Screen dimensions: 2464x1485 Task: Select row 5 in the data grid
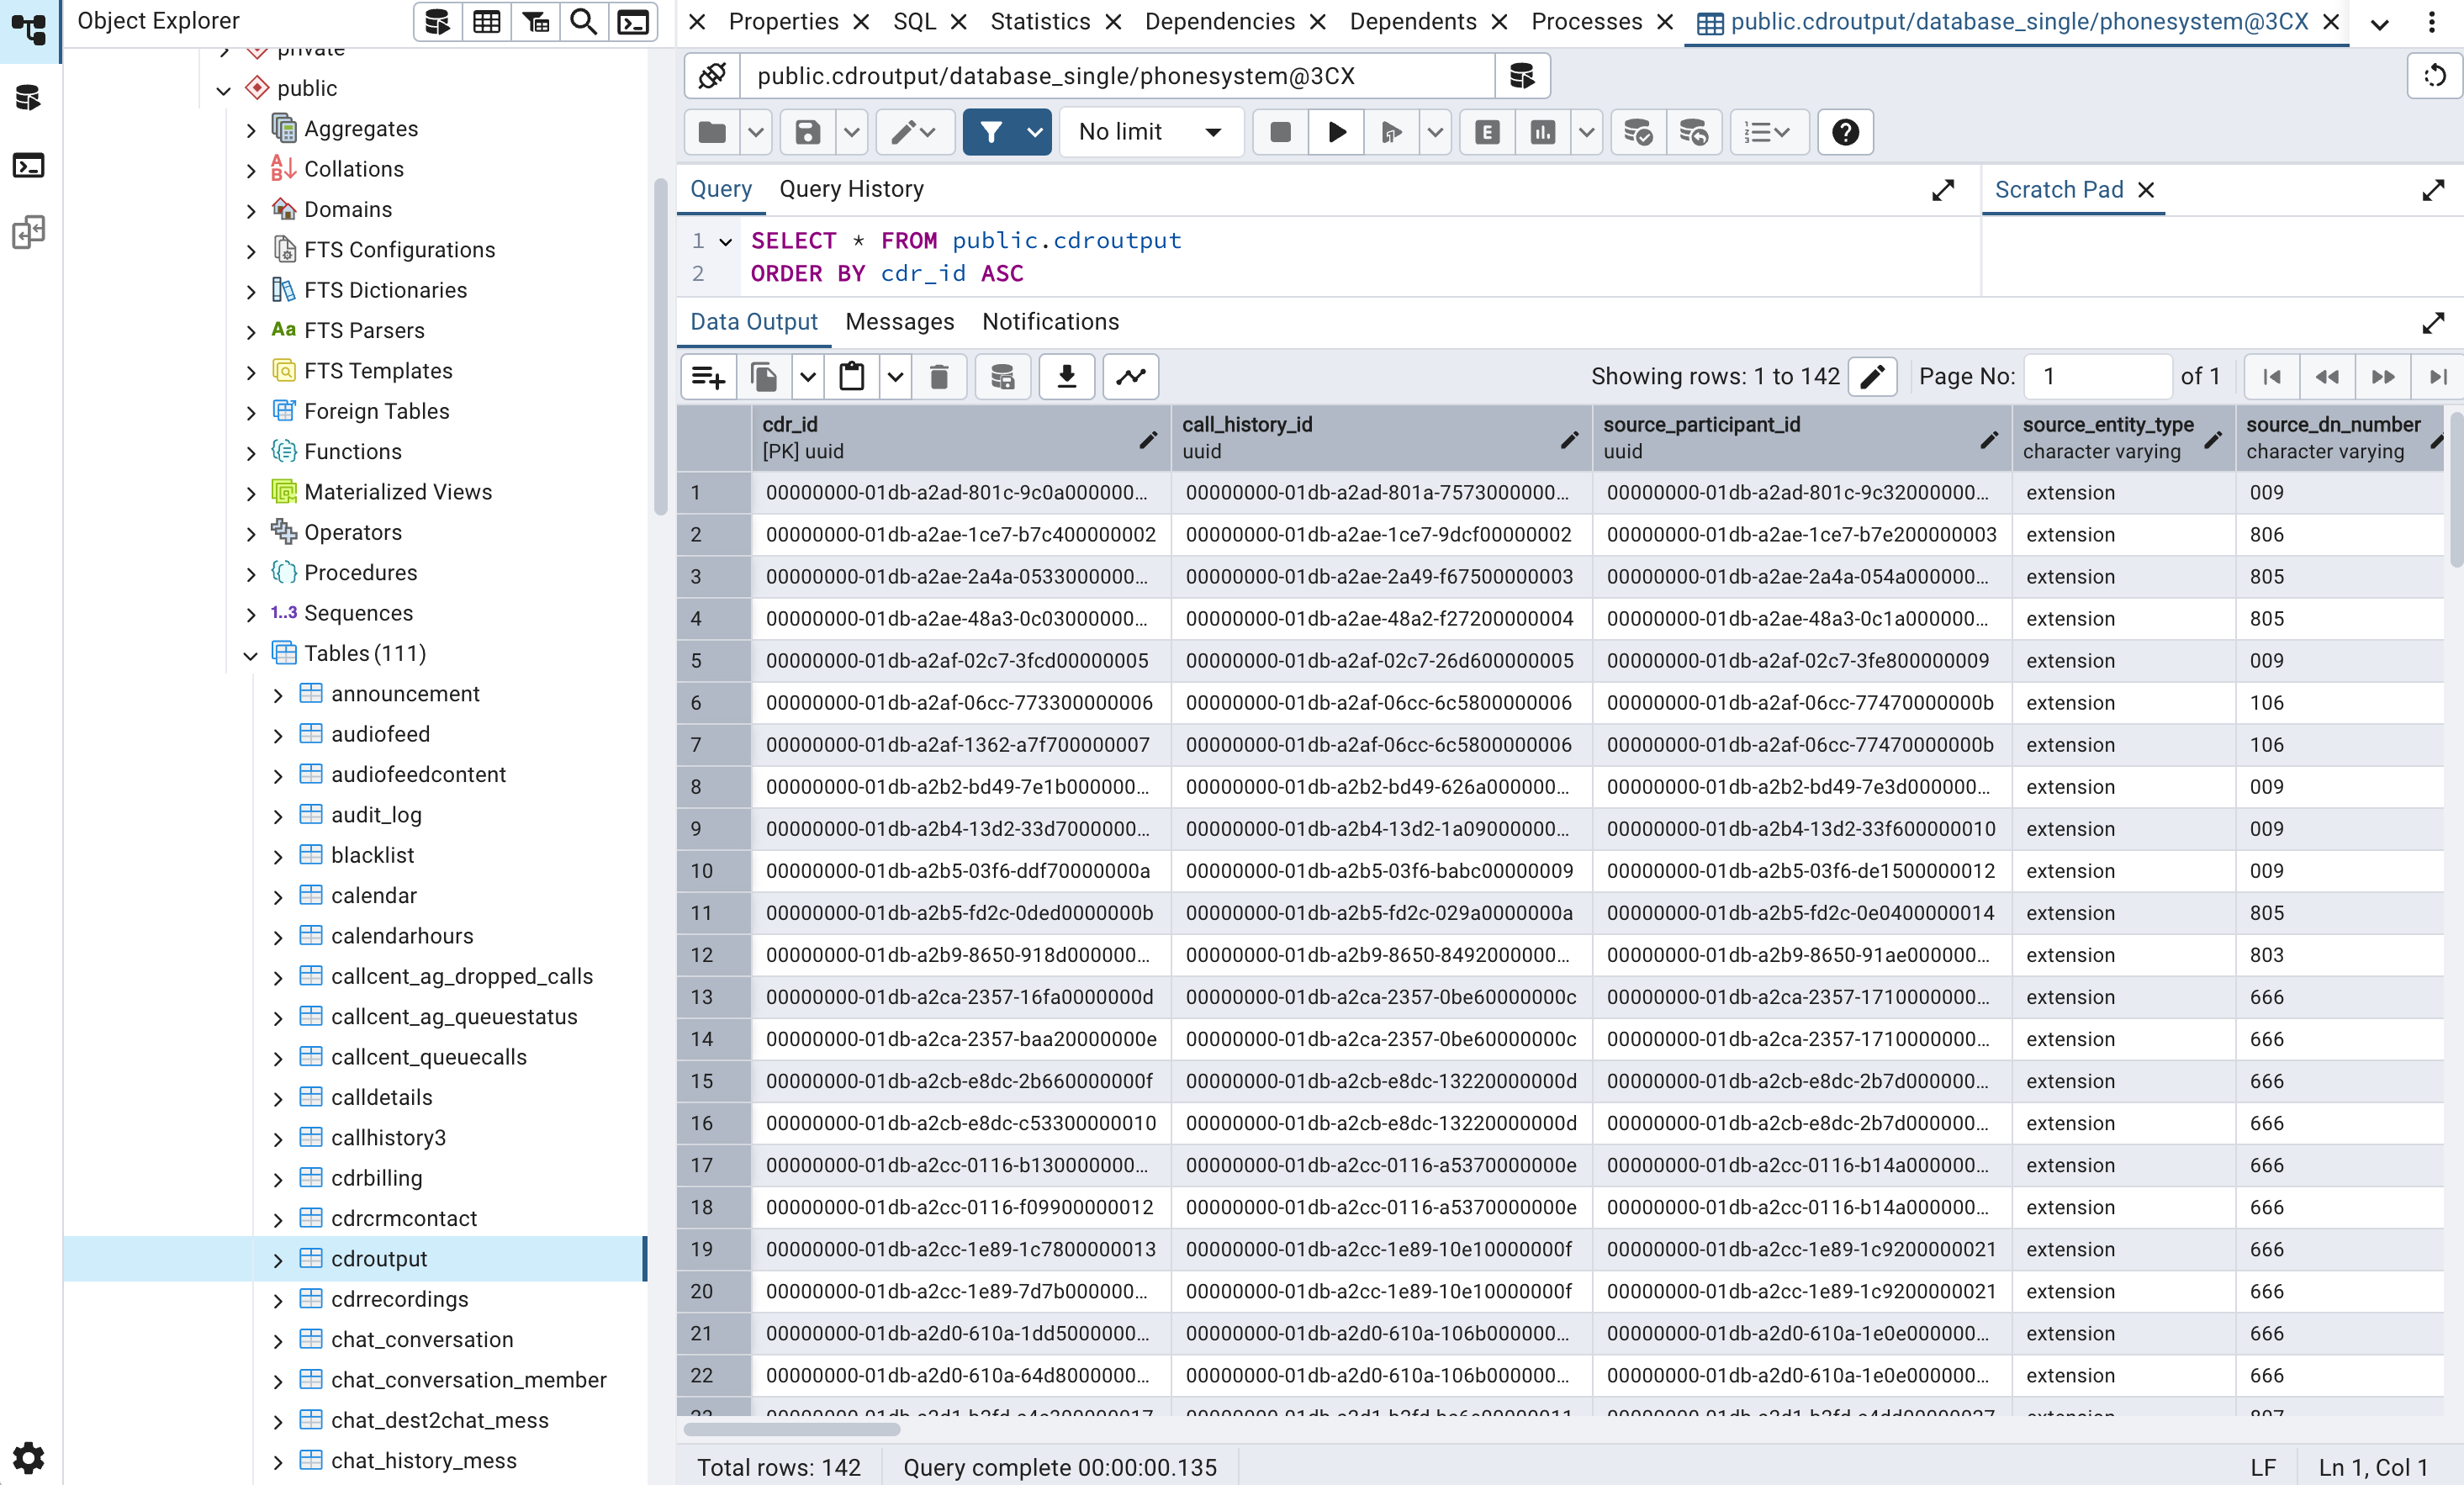click(714, 661)
